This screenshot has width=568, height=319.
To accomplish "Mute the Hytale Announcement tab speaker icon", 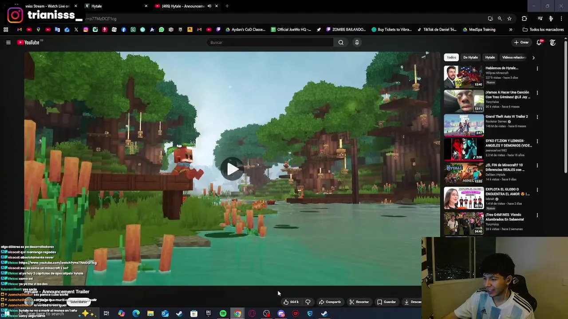I will [x=209, y=6].
